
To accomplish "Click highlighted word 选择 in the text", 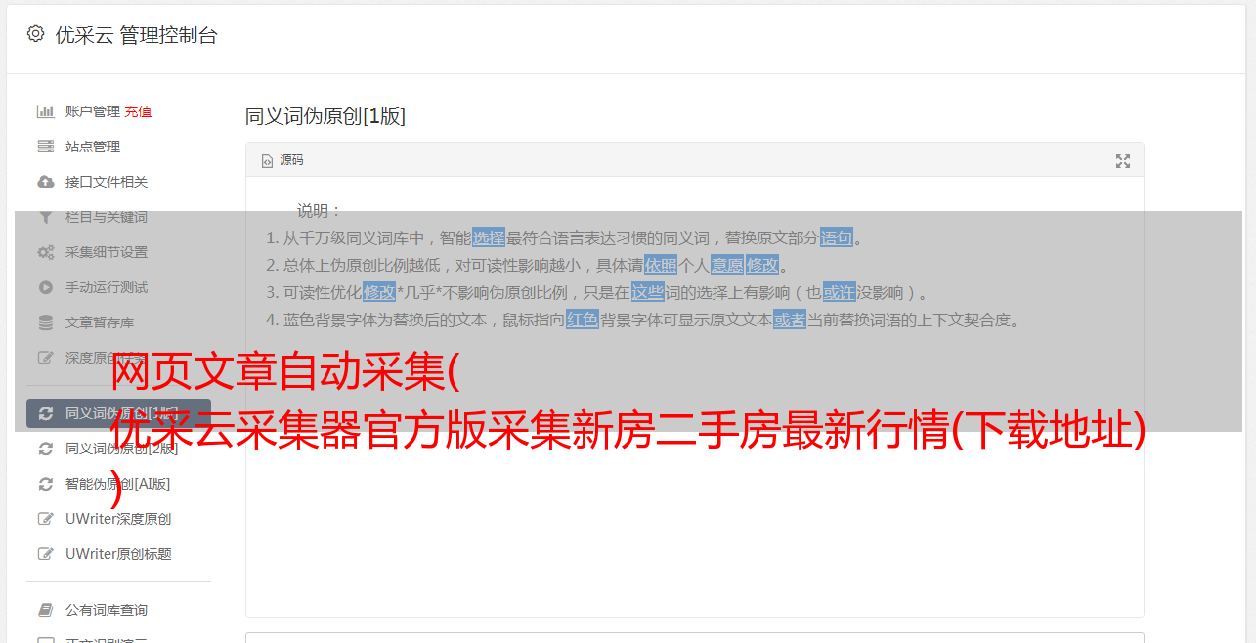I will coord(489,237).
